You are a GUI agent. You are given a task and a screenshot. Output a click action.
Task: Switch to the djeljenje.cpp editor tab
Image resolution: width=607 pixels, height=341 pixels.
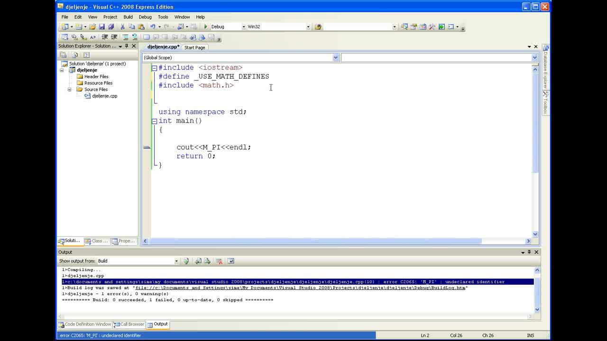click(x=163, y=47)
